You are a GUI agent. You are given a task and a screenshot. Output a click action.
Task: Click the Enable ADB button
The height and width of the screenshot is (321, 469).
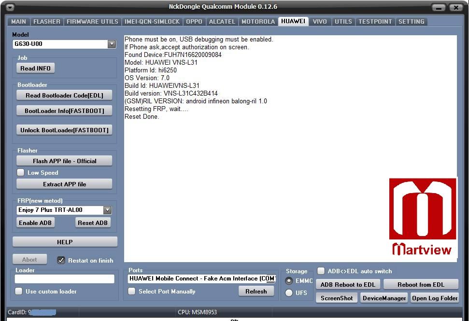click(x=35, y=223)
